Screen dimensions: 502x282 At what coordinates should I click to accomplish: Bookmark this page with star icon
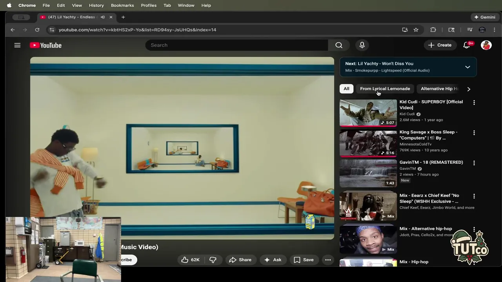pyautogui.click(x=416, y=30)
